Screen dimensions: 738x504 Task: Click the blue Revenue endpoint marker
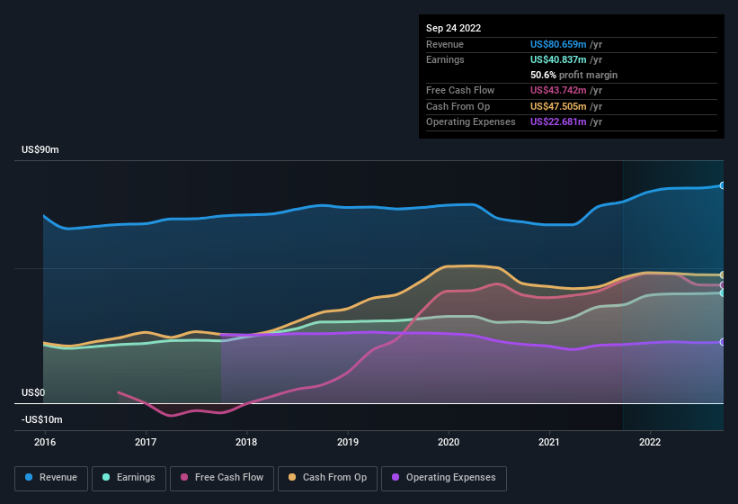point(722,185)
